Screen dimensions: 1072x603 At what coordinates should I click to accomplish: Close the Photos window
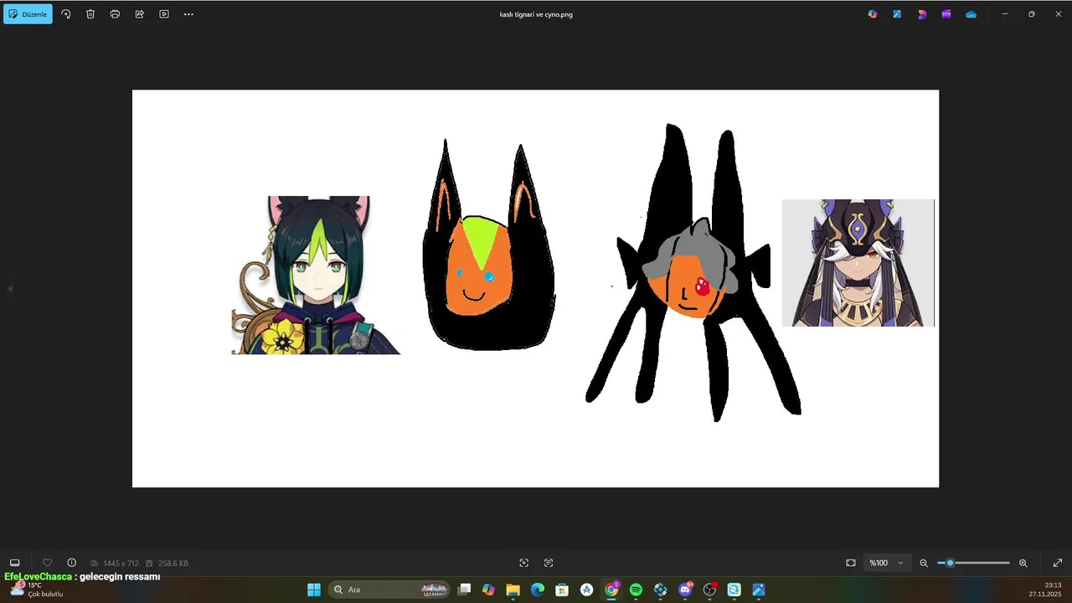point(1058,14)
